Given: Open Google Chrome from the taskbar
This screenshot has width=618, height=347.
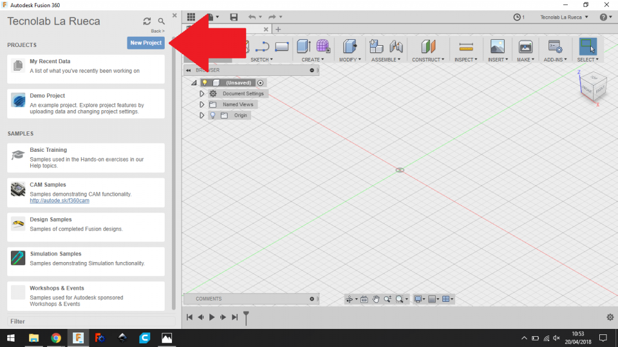Looking at the screenshot, I should tap(56, 338).
